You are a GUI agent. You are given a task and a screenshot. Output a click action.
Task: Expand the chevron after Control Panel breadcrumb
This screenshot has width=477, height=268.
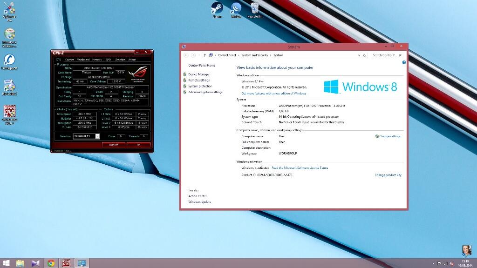pos(239,55)
